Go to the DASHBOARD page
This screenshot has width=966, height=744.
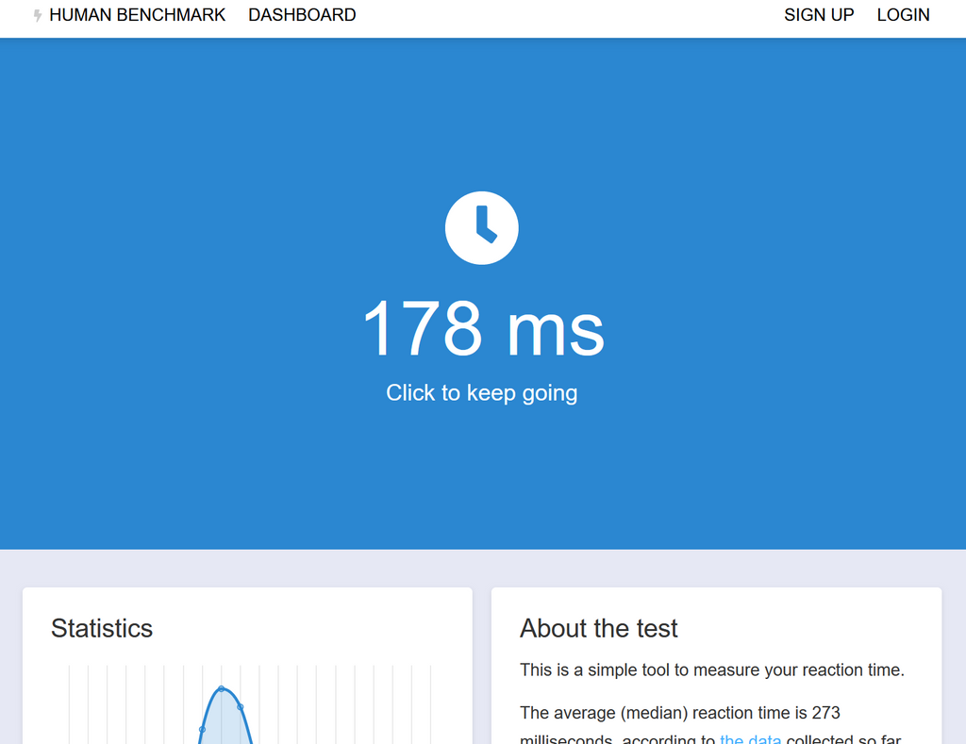(x=302, y=15)
